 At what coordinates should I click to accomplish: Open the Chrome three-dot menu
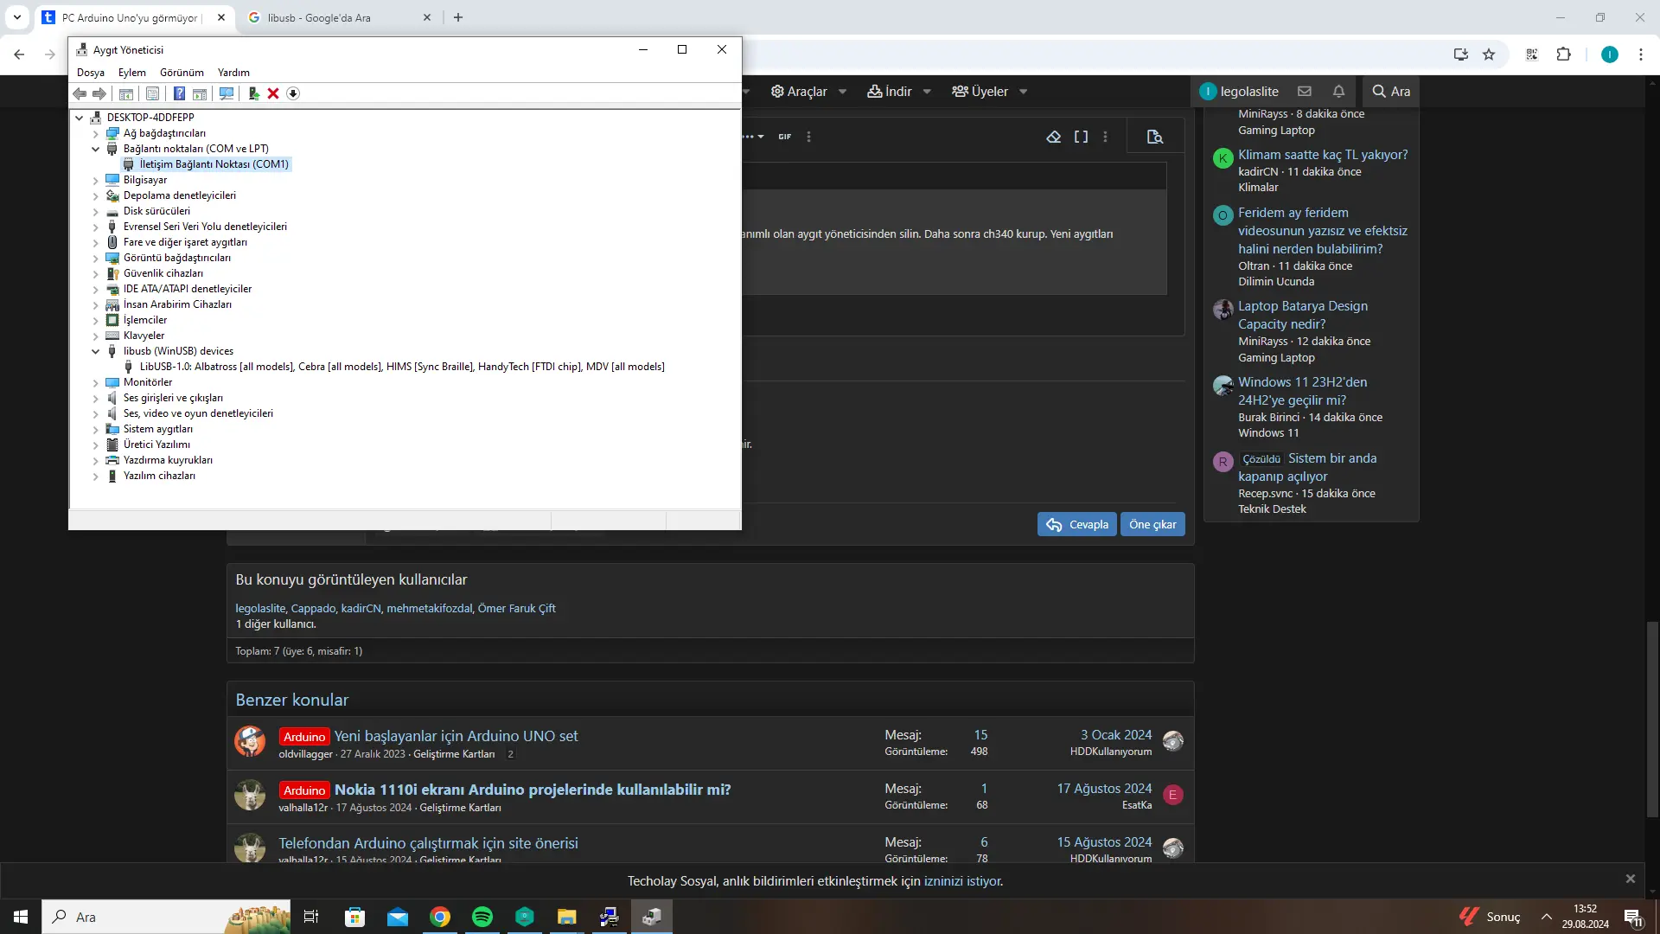(x=1641, y=54)
